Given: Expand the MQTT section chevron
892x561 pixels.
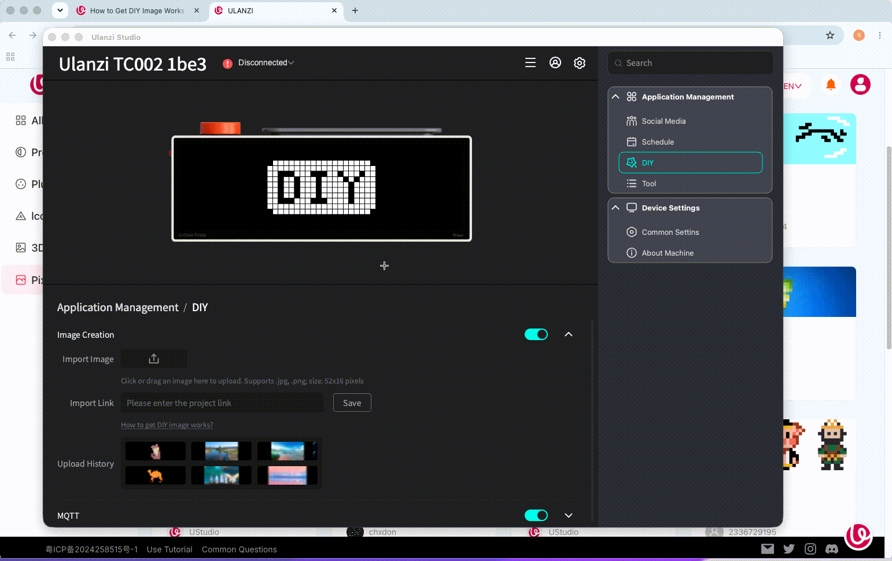Looking at the screenshot, I should click(x=569, y=515).
